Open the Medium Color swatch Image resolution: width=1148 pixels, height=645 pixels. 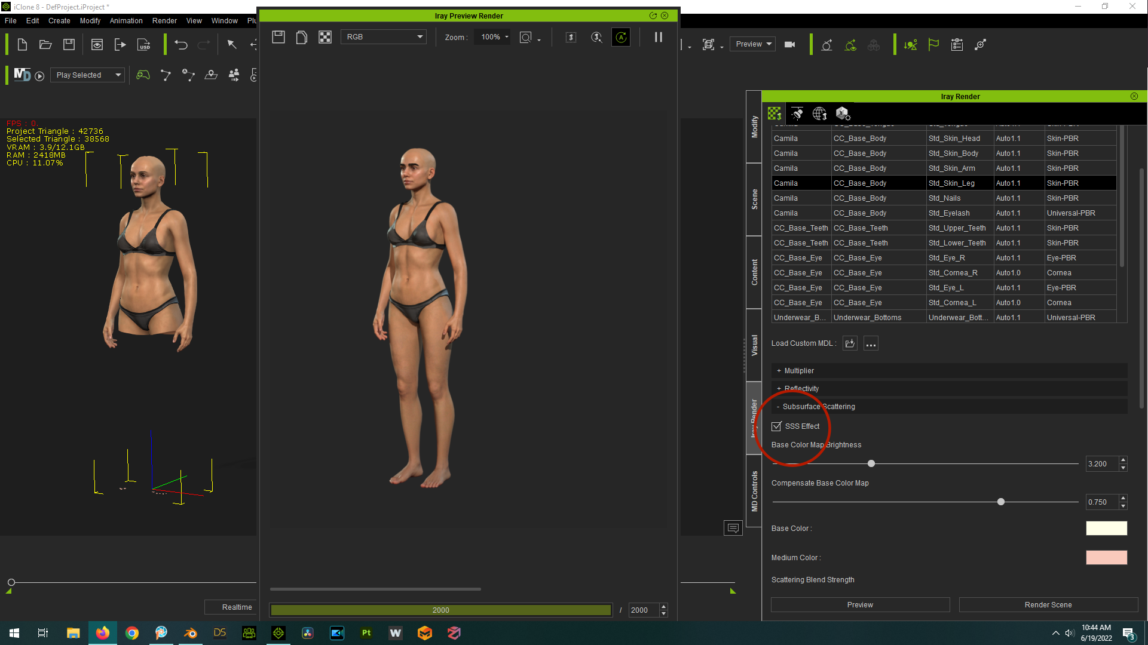point(1106,558)
